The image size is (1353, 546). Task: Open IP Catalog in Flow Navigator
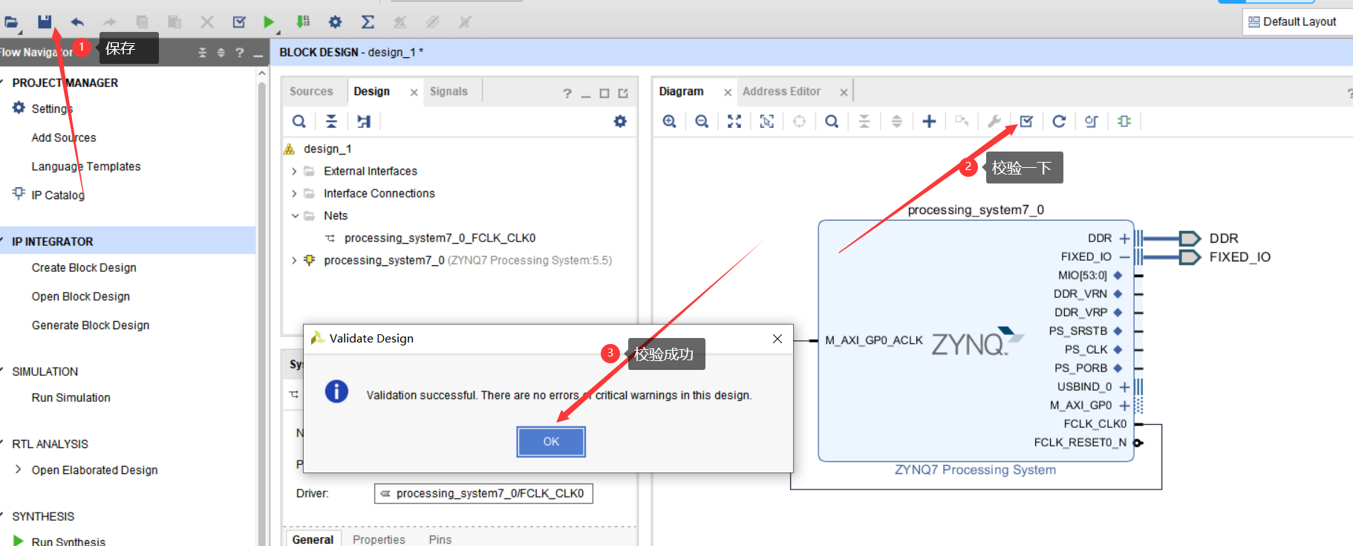pos(58,195)
